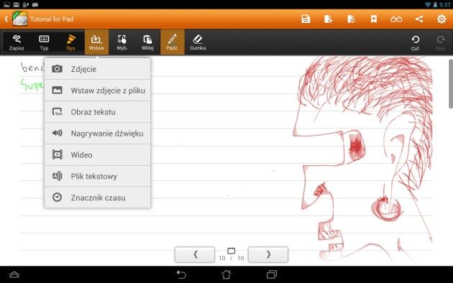Insert Znacznik czasu timestamp
This screenshot has width=453, height=283.
[97, 198]
